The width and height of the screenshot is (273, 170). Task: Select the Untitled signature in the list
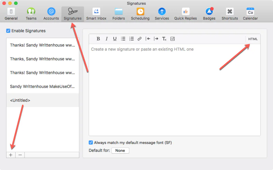(x=43, y=100)
